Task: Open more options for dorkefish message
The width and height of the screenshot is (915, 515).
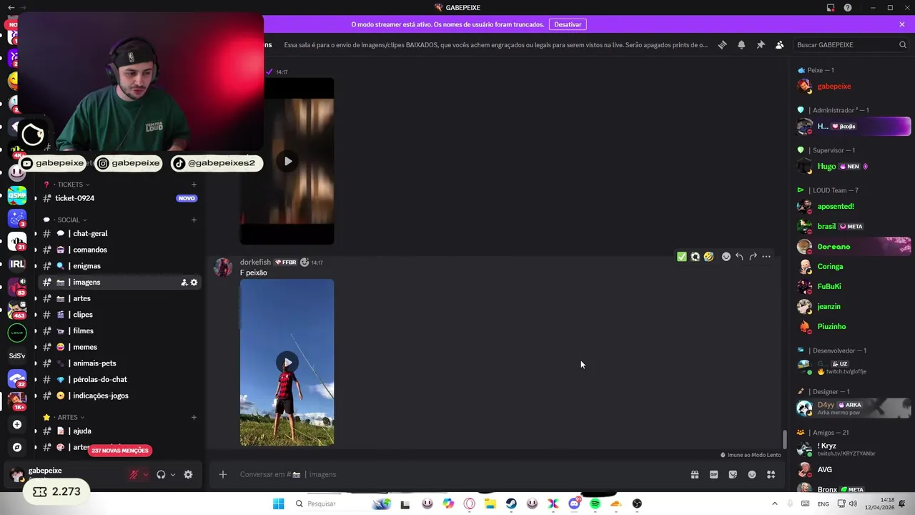Action: (766, 257)
